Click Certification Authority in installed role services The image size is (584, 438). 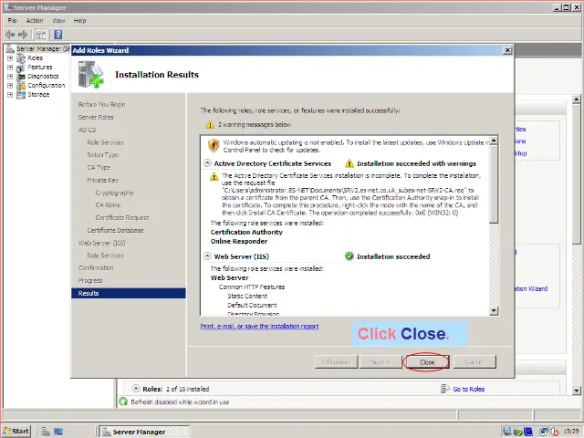246,232
